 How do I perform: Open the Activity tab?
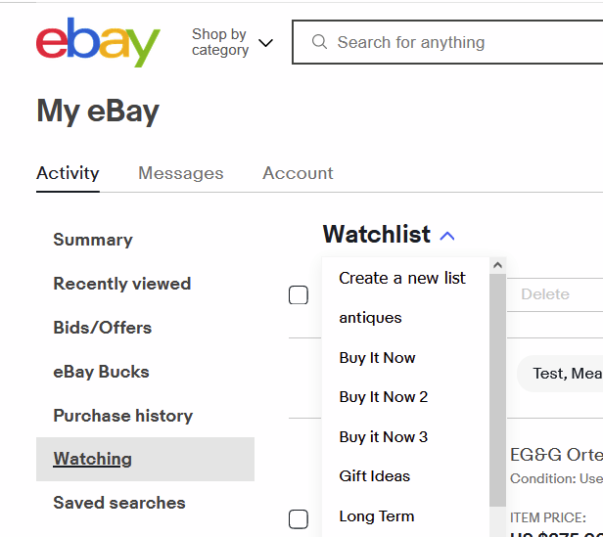(68, 173)
